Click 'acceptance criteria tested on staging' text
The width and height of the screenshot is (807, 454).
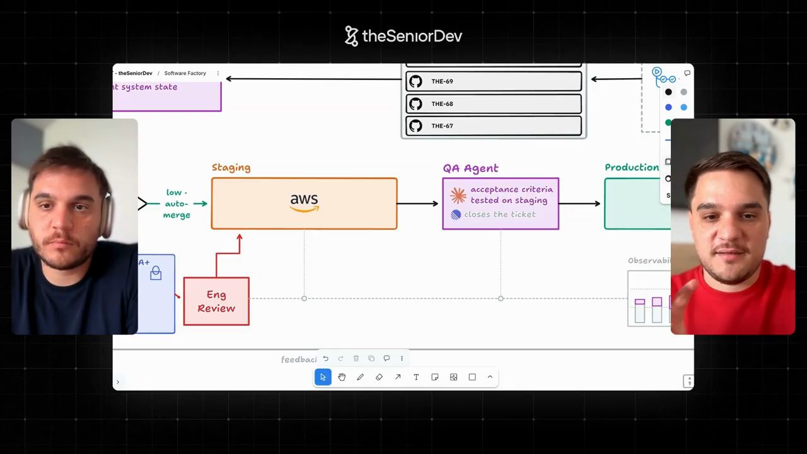coord(511,195)
